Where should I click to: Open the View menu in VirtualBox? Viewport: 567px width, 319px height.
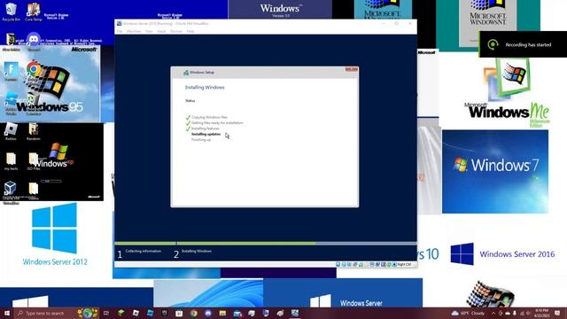(149, 32)
